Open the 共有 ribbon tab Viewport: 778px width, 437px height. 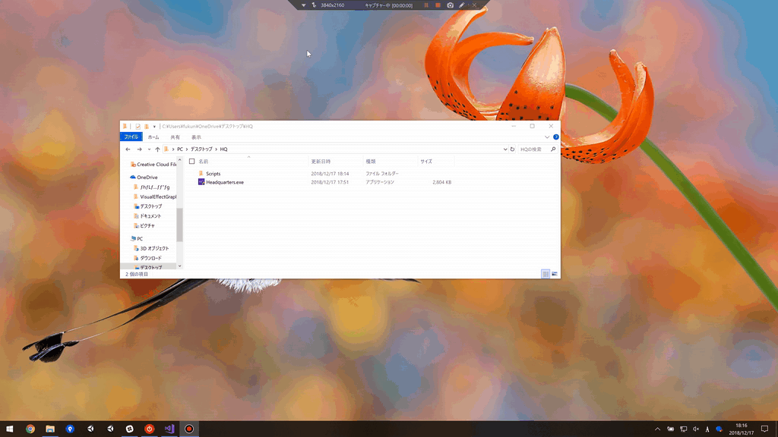coord(176,137)
